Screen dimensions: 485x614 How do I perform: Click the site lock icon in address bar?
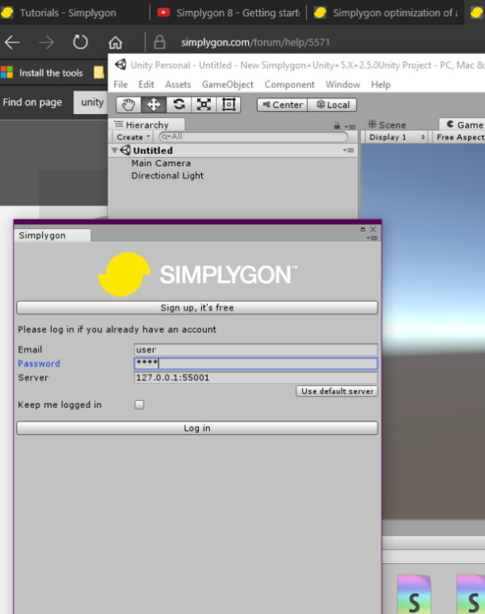pos(159,42)
